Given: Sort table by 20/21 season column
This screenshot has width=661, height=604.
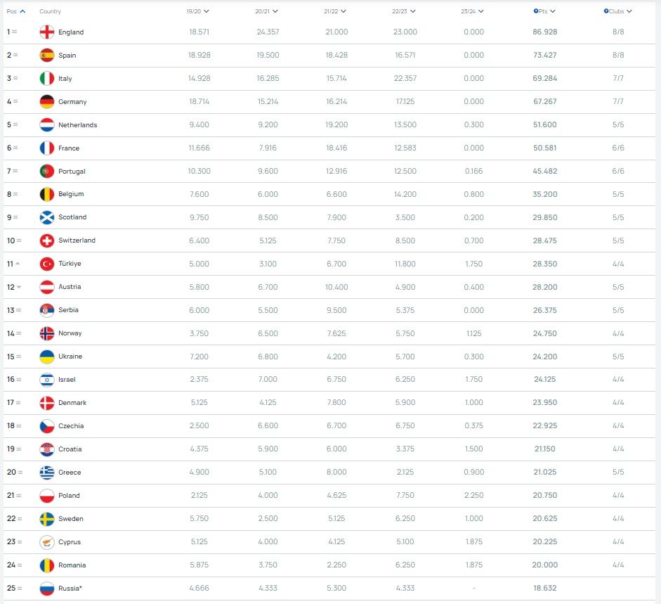Looking at the screenshot, I should point(266,11).
